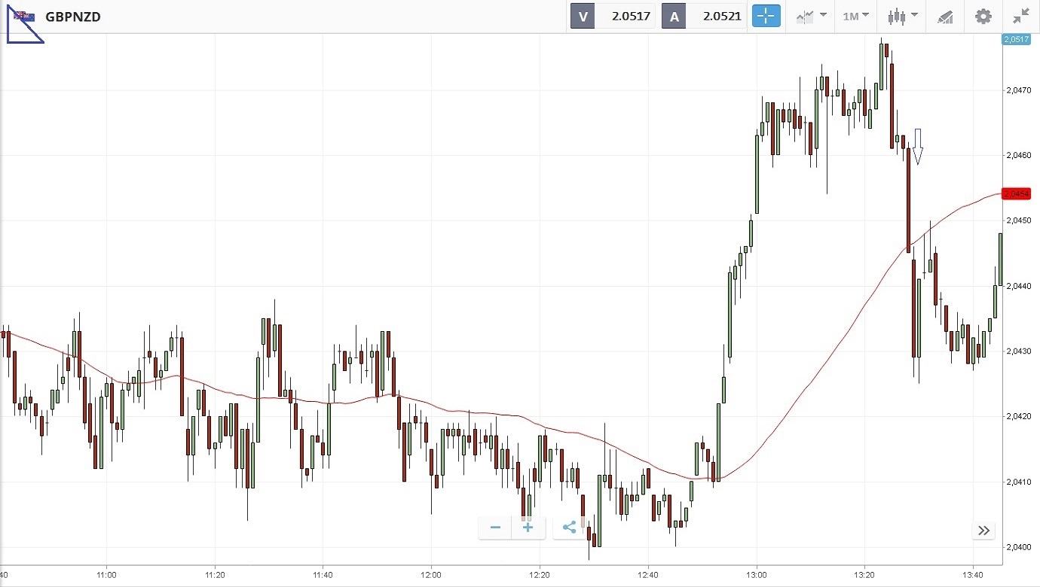This screenshot has height=587, width=1040.
Task: Zoom out the chart with minus button
Action: (x=495, y=528)
